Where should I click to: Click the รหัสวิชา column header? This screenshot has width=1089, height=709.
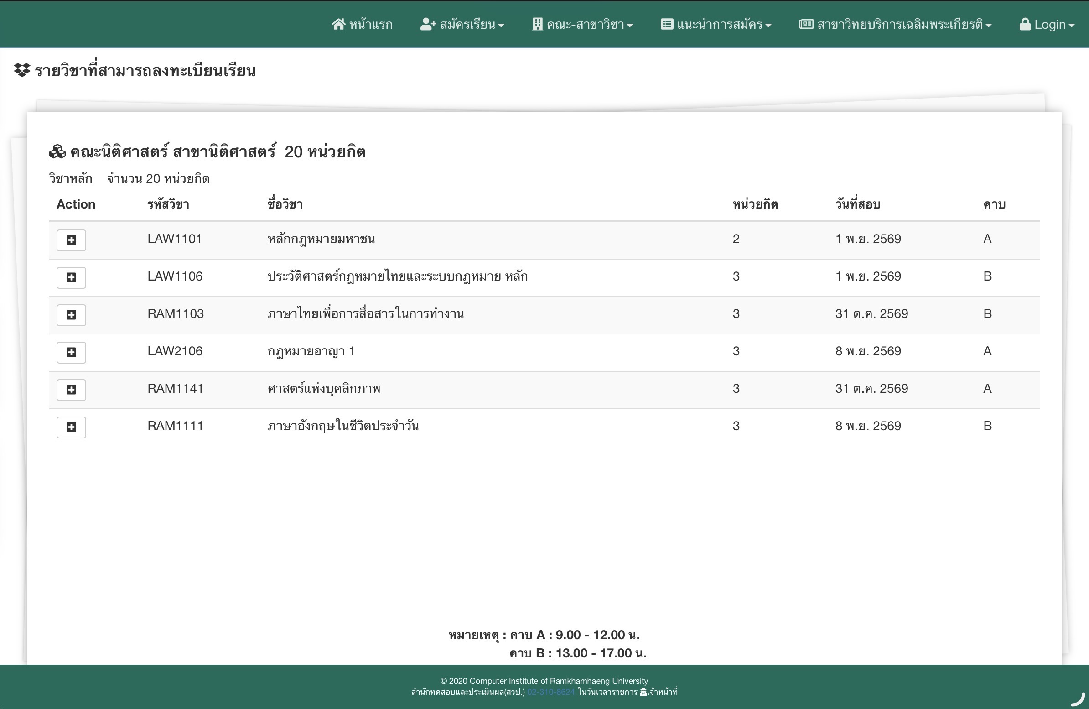point(168,204)
